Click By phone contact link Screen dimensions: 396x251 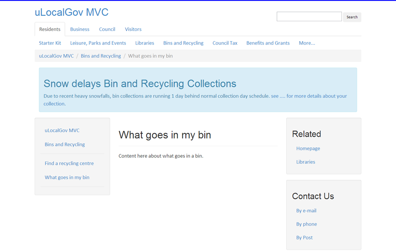point(306,224)
